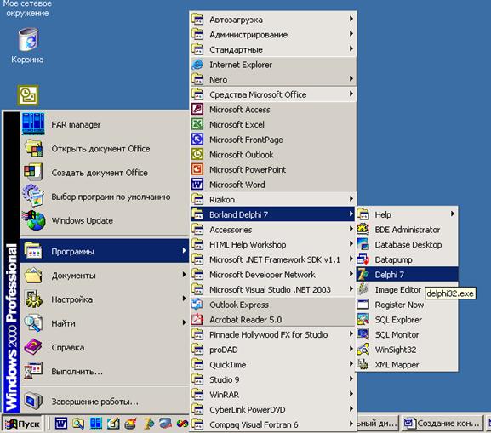Click Delphi 7 quick launch icon
Viewport: 491px width, 433px height.
[x=149, y=424]
